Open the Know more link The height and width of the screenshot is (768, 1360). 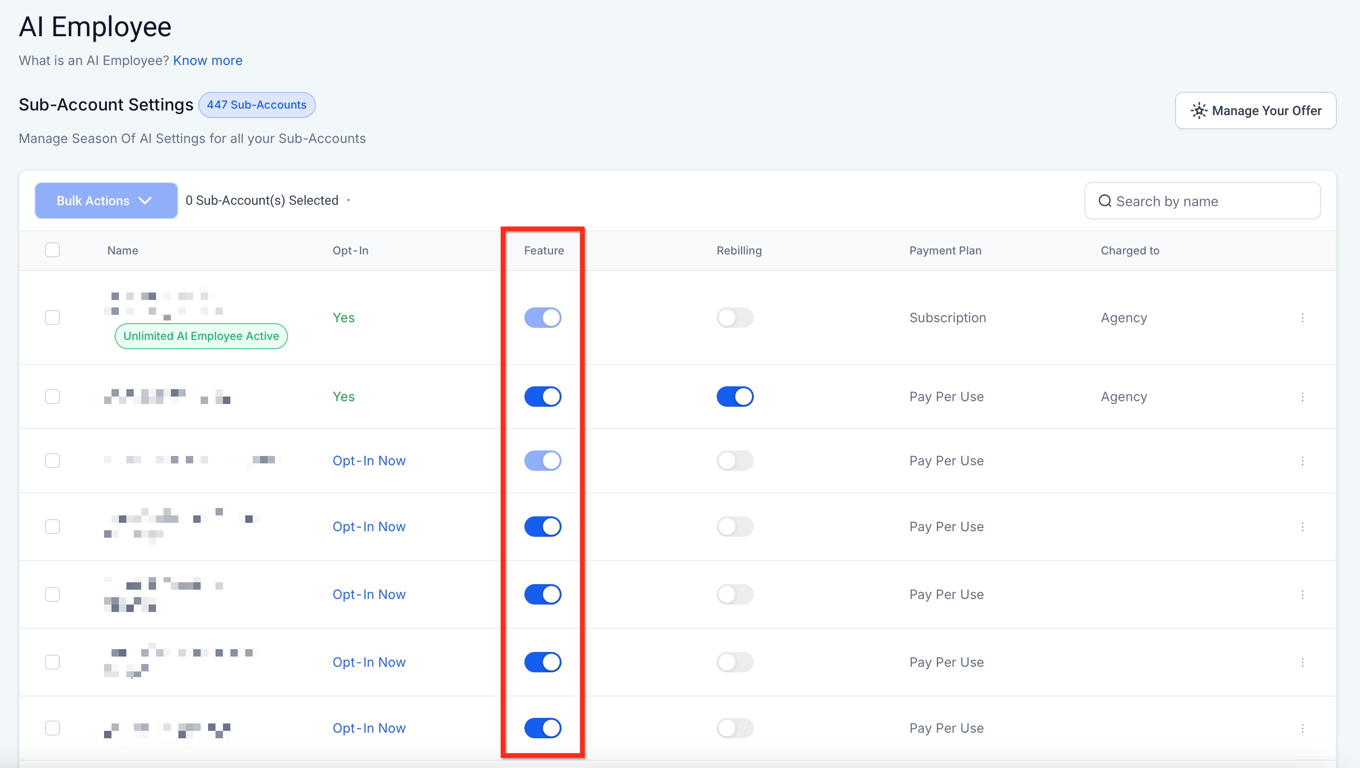(x=208, y=61)
